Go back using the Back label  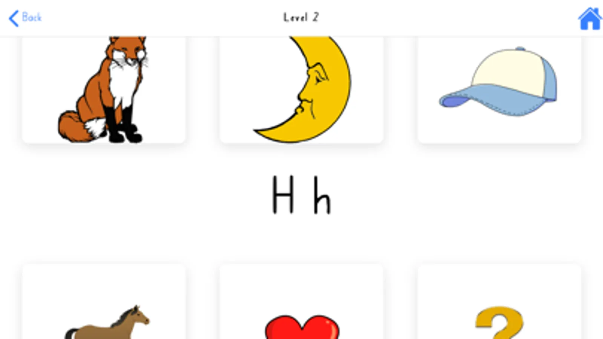click(32, 17)
